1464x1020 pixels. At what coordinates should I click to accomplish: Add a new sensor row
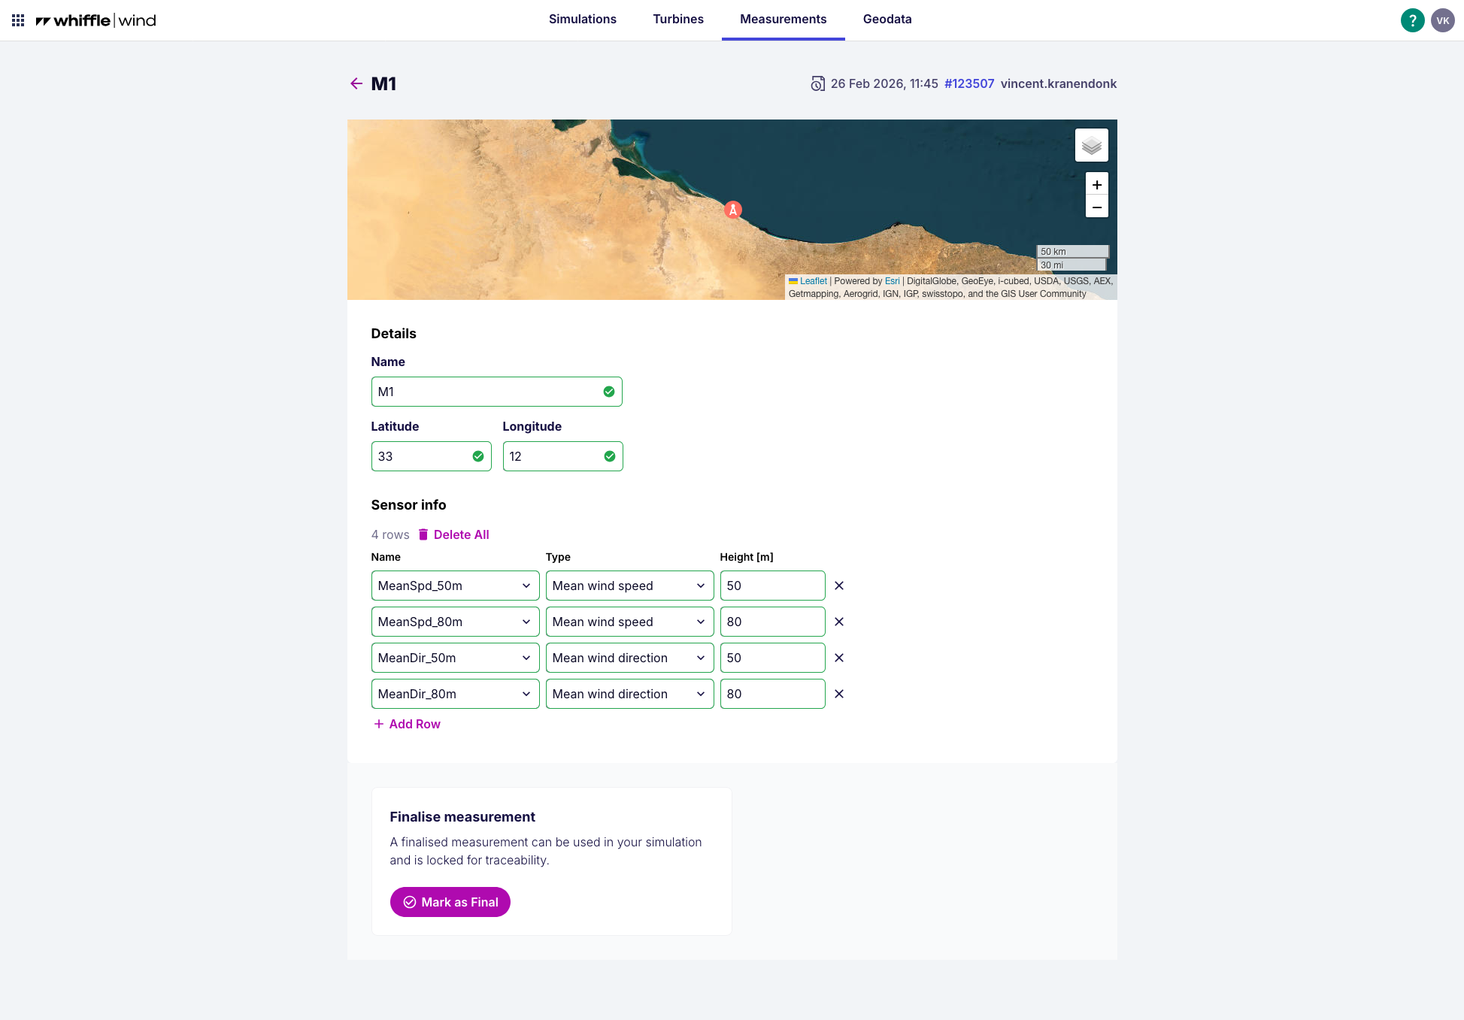click(407, 724)
